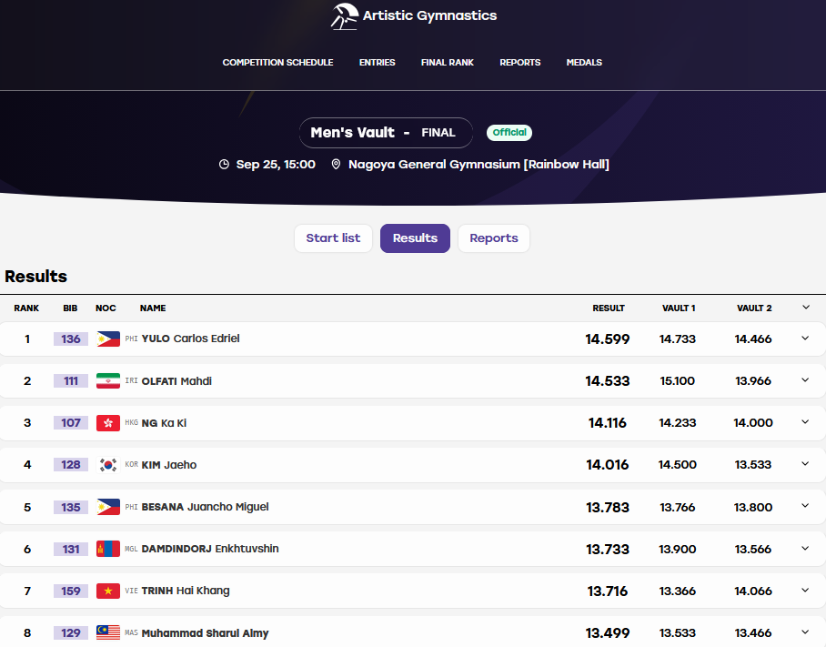Click Mongolia flag next to DAMDINDORJ Enkhtuvshin

pyautogui.click(x=108, y=549)
